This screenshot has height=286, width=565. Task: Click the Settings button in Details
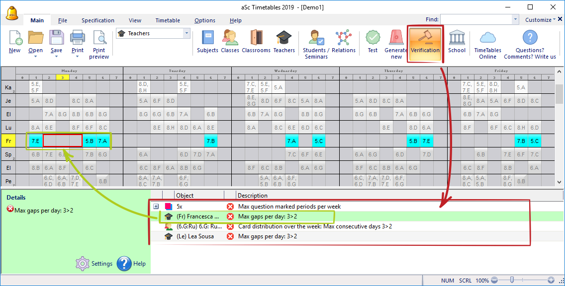[94, 264]
